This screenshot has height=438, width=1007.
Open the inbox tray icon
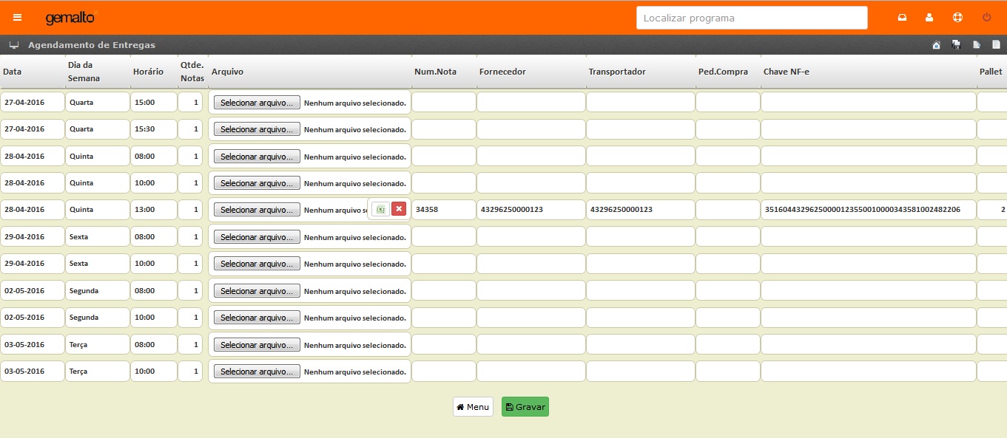(902, 18)
